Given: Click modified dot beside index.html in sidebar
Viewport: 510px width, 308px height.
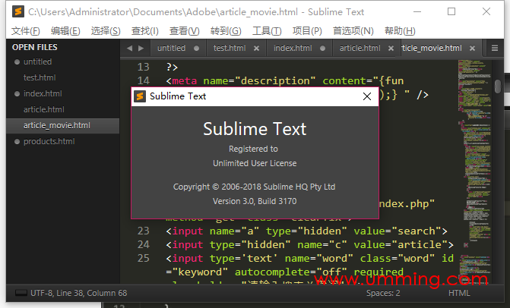Looking at the screenshot, I should pyautogui.click(x=17, y=94).
